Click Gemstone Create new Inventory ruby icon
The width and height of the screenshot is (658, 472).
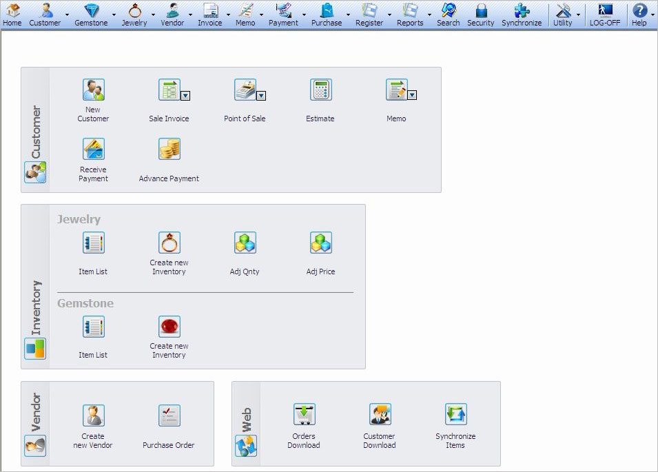(169, 327)
